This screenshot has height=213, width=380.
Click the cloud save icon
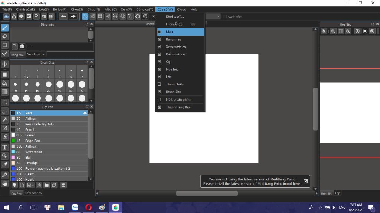[x=6, y=16]
